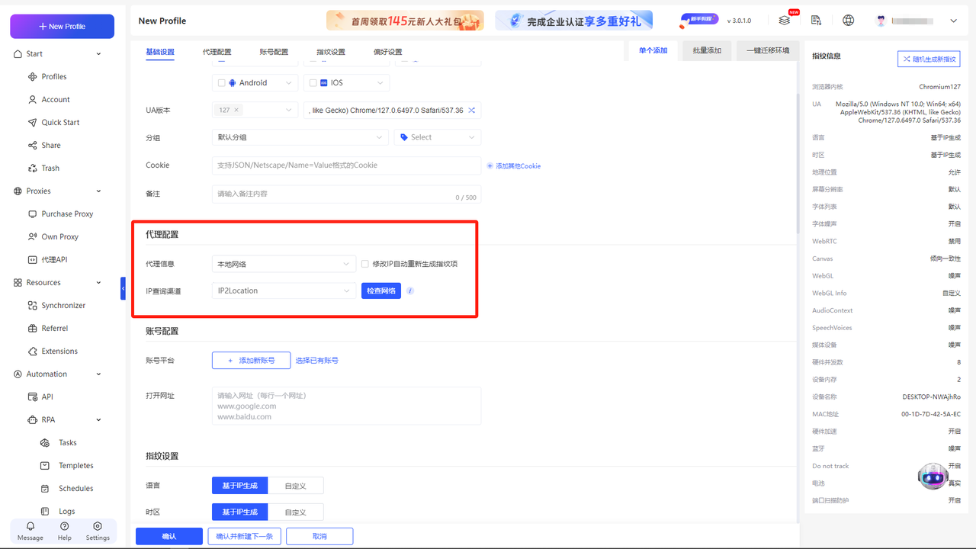Click the globe language icon in header
This screenshot has height=549, width=976.
click(848, 21)
